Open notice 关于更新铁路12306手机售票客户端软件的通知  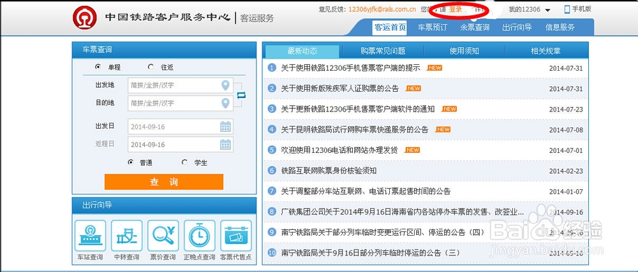[358, 109]
